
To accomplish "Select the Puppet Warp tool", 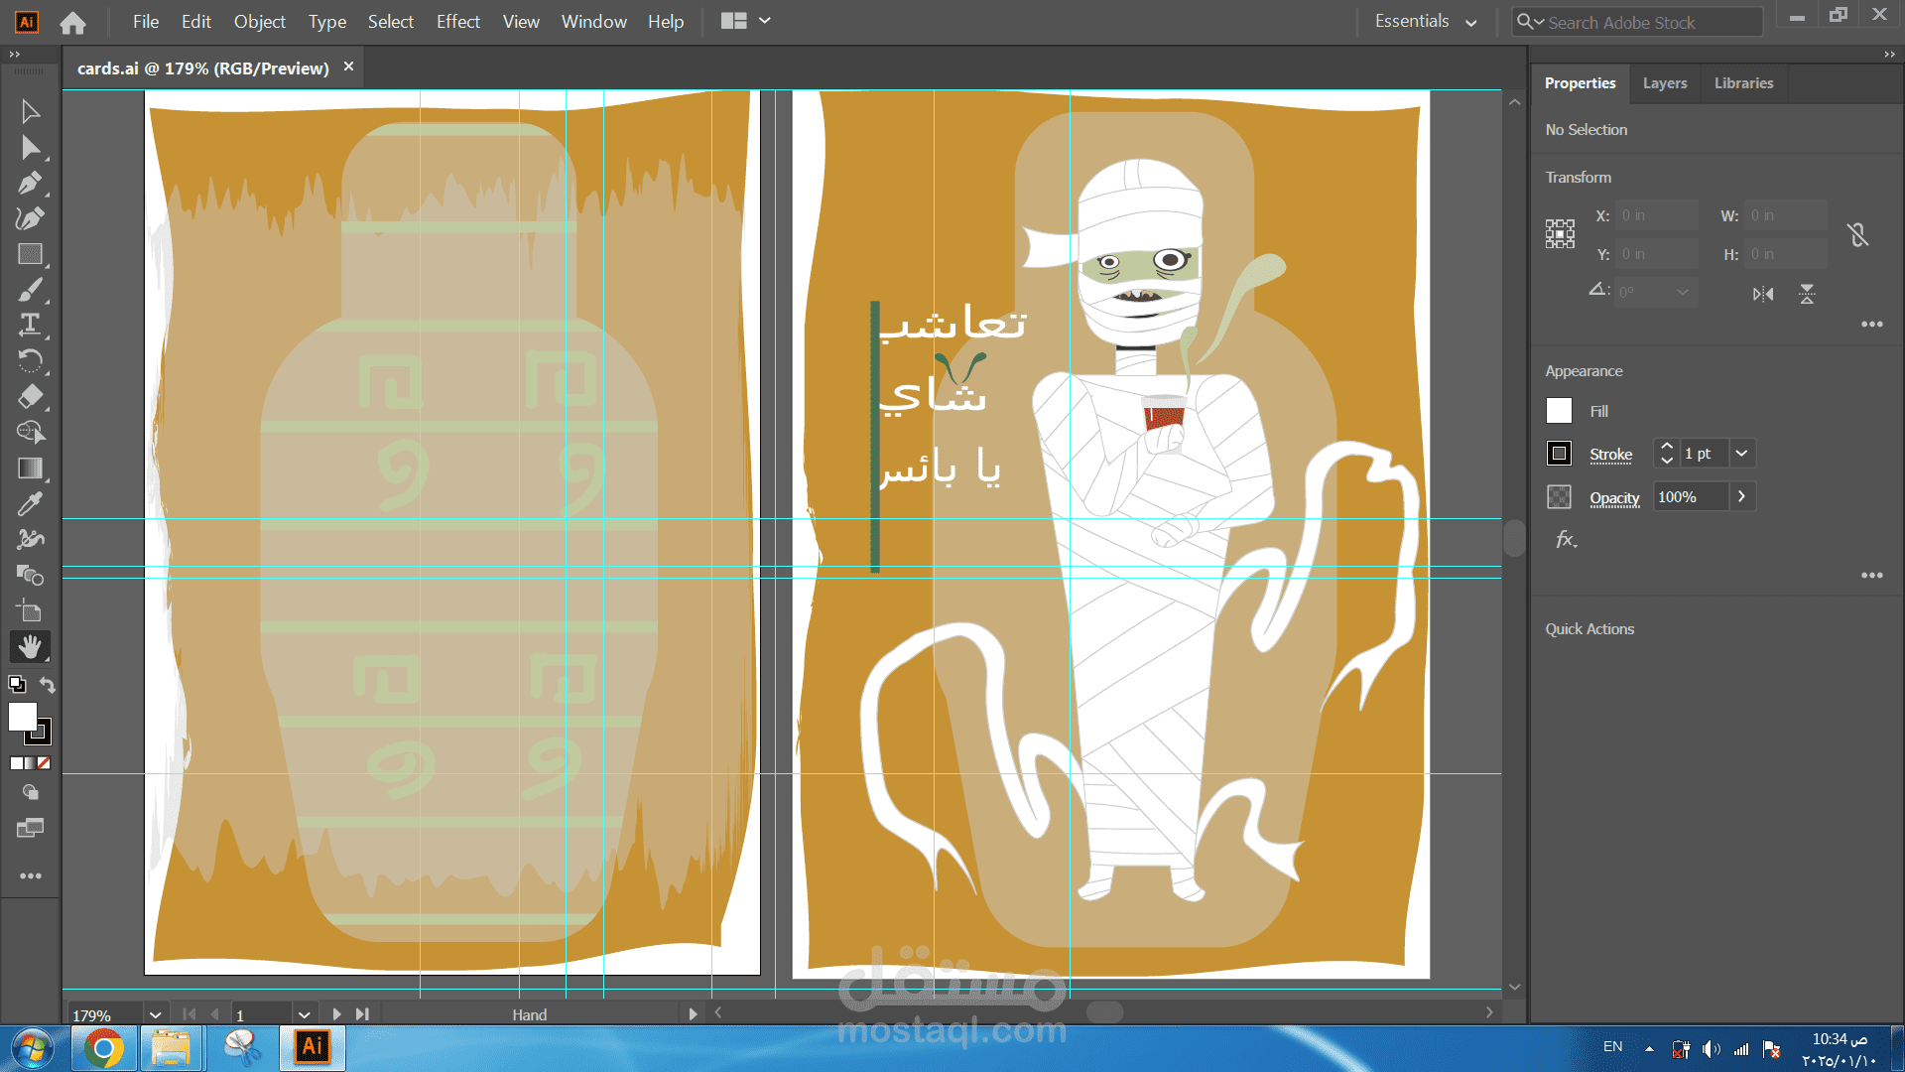I will (x=30, y=539).
